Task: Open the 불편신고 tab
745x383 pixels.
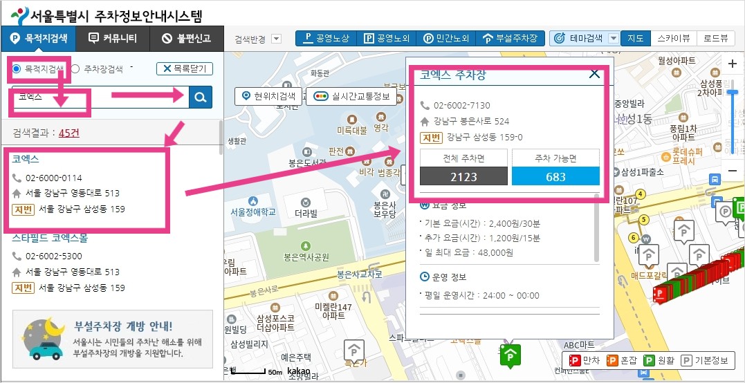Action: pyautogui.click(x=187, y=39)
